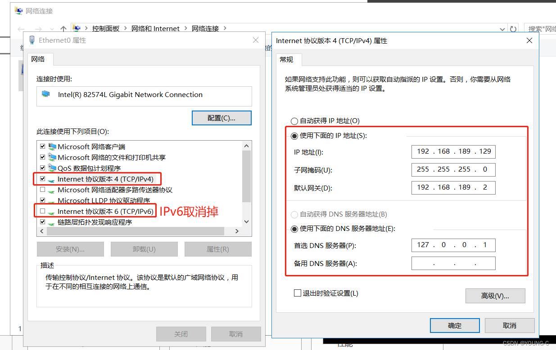Click the 网络连接 window title icon
The image size is (556, 350).
tap(18, 10)
